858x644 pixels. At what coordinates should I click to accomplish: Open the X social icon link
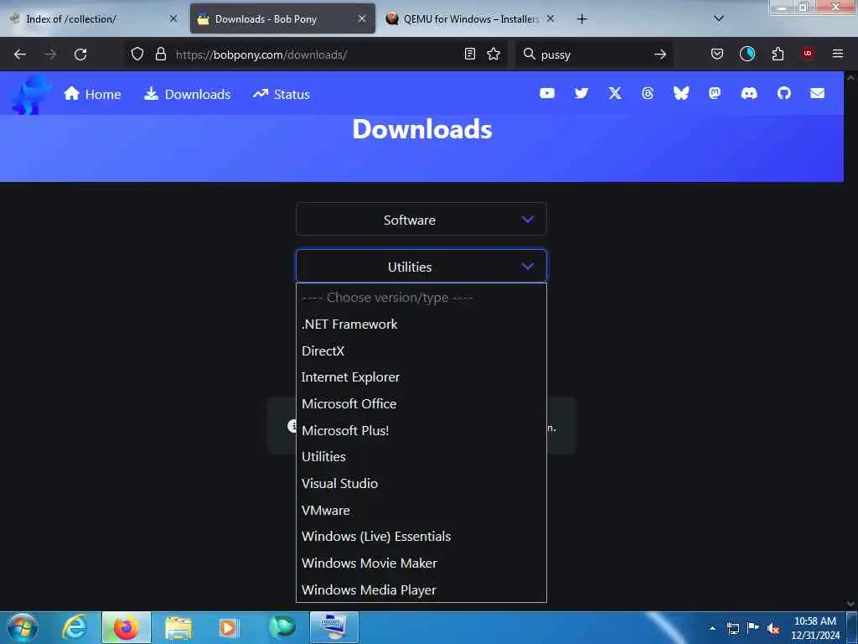[x=615, y=94]
